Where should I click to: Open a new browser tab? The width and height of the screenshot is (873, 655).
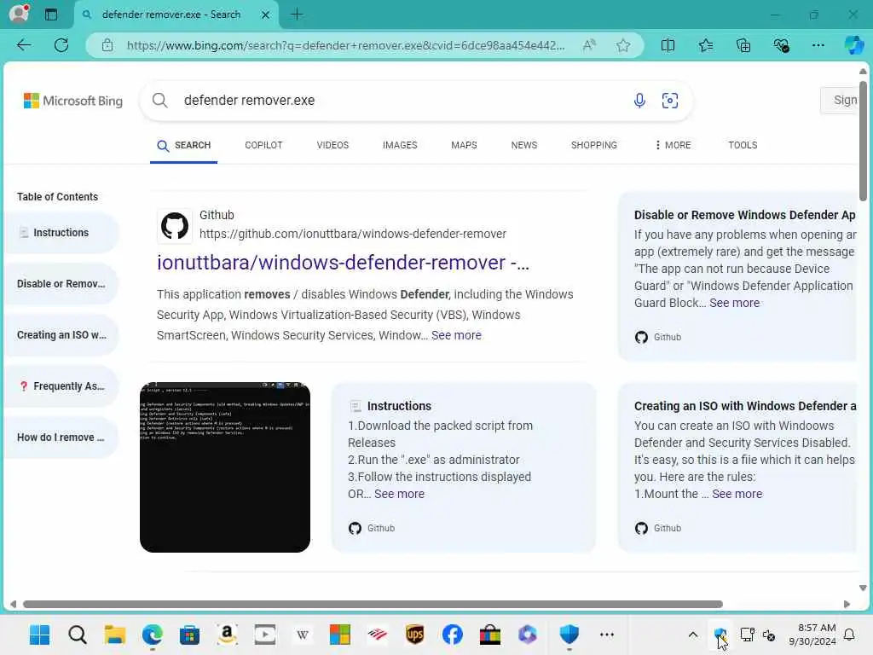297,14
